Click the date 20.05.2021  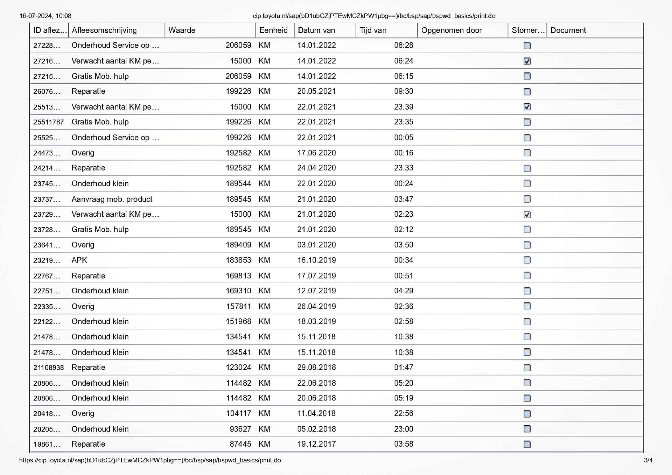click(x=316, y=91)
